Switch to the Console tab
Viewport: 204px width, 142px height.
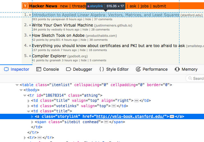47,69
